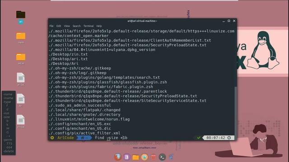
Task: Open the Edit menu in terminal
Action: [59, 26]
